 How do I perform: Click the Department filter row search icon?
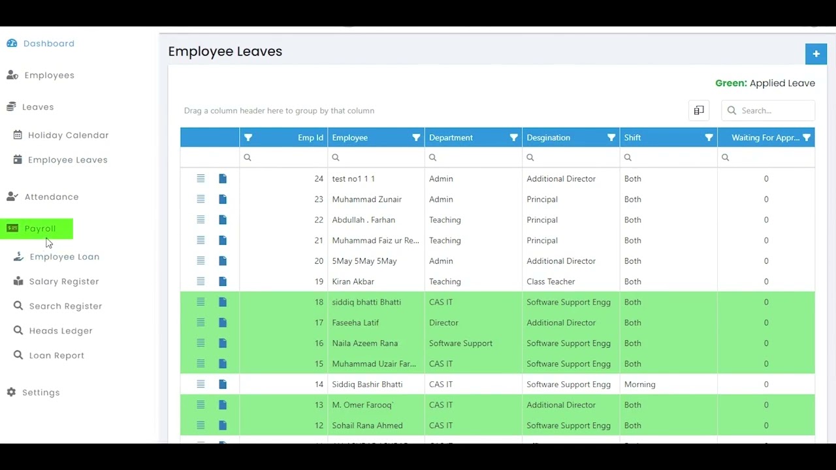432,157
